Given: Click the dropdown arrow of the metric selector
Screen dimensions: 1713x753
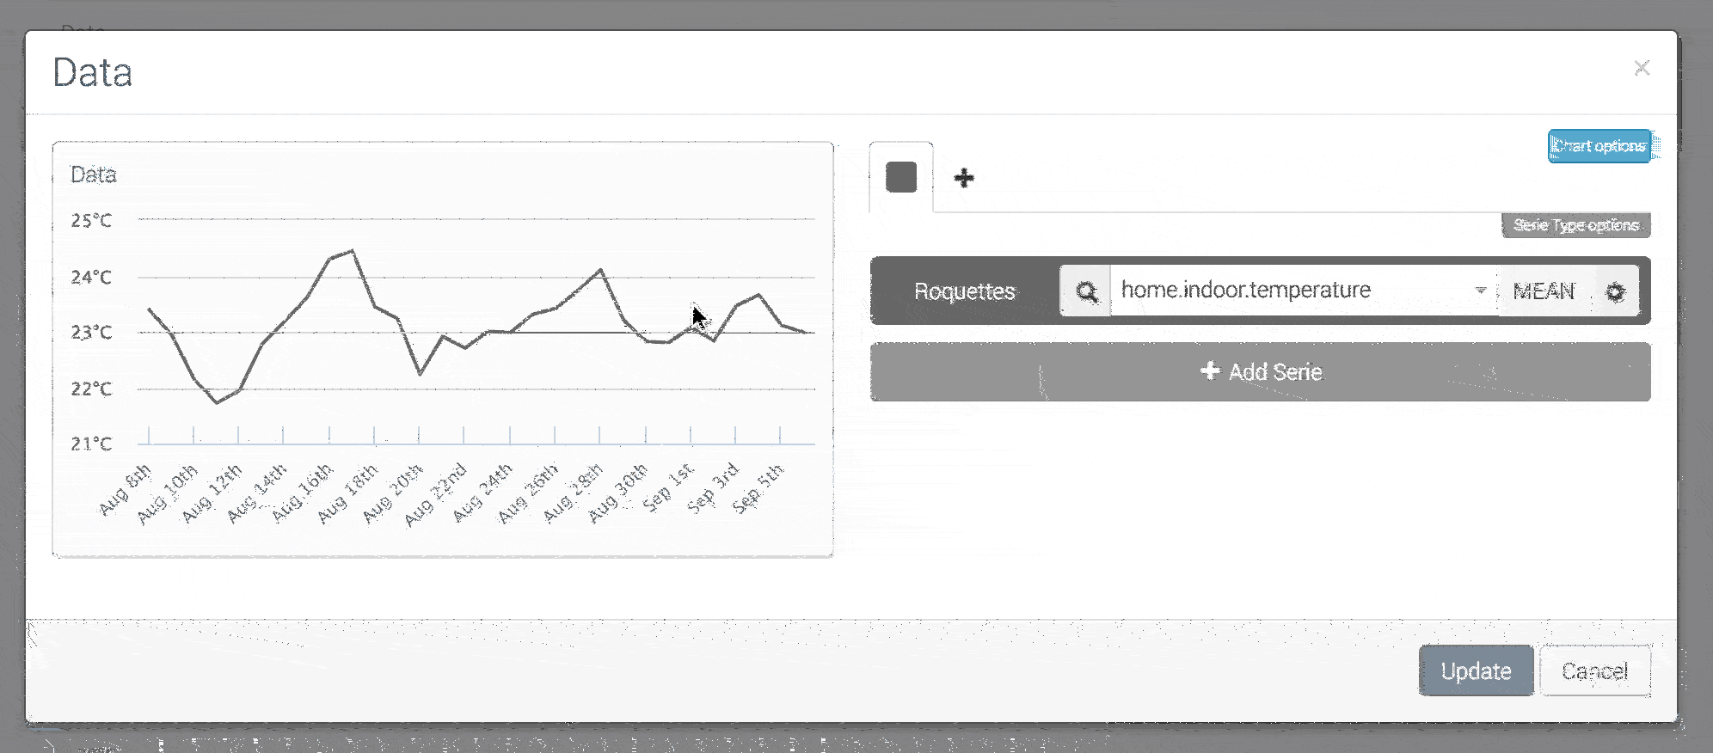Looking at the screenshot, I should pos(1480,291).
